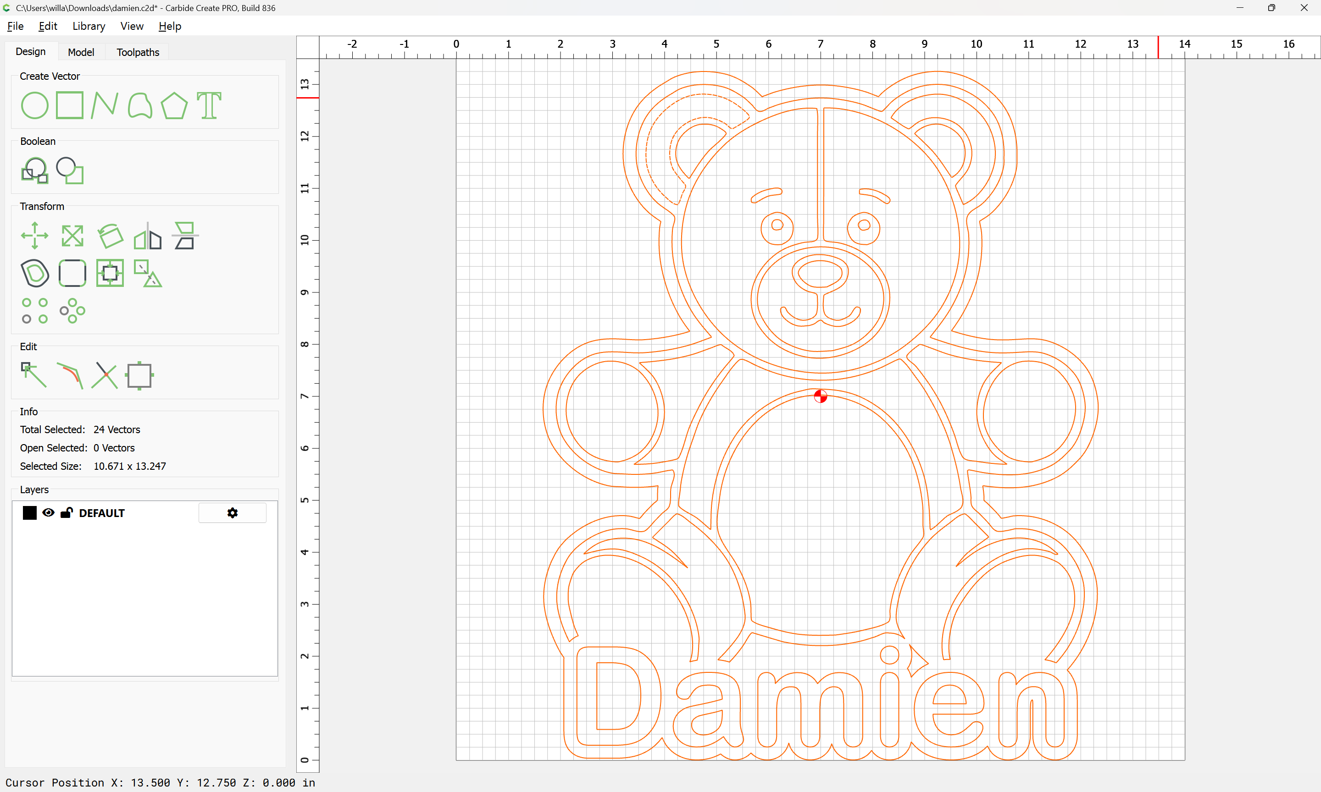The height and width of the screenshot is (792, 1321).
Task: Select the Move transform tool
Action: [35, 236]
